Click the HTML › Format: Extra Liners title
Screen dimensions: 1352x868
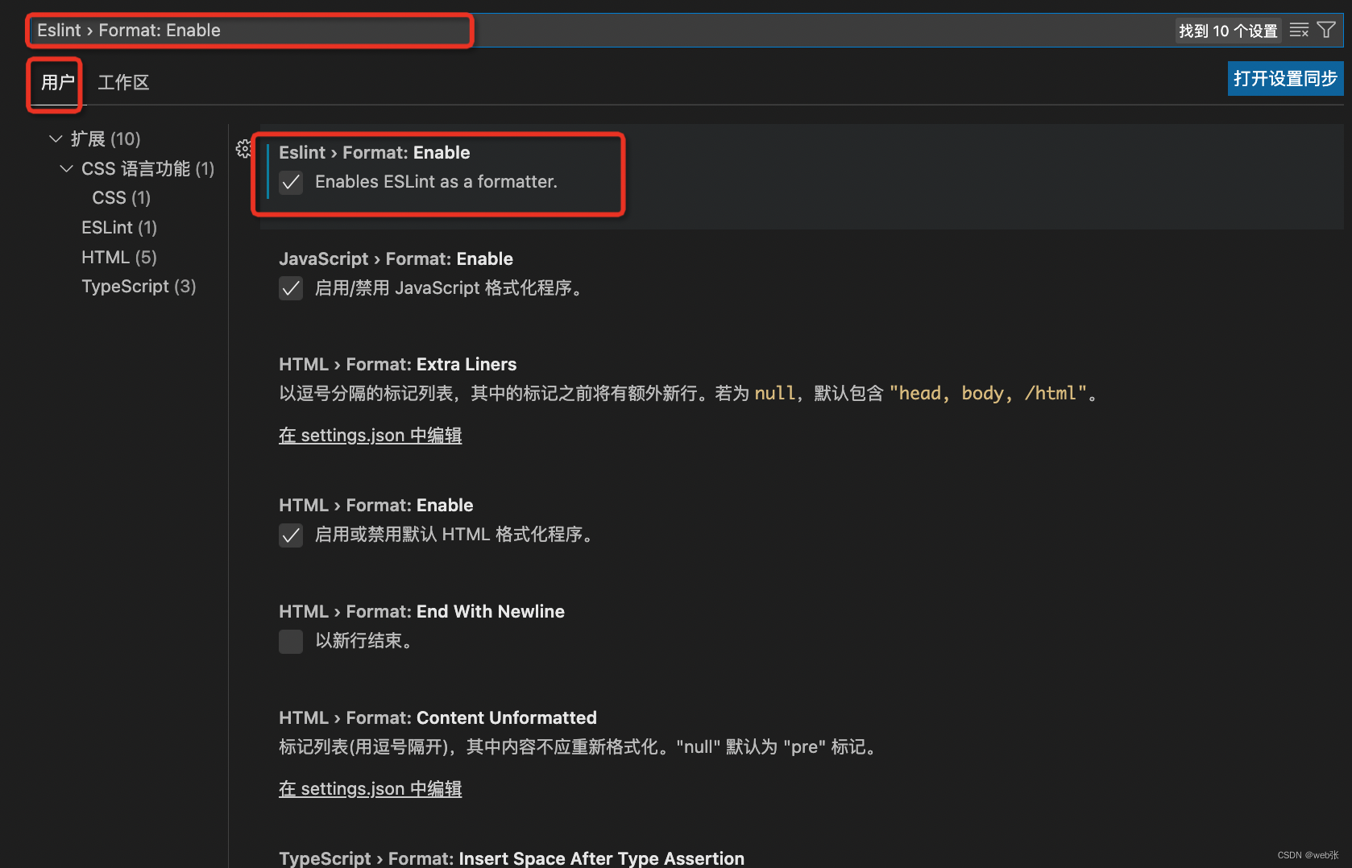[398, 365]
